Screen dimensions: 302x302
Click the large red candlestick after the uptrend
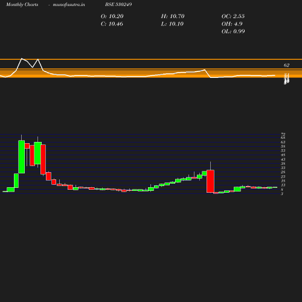point(210,181)
